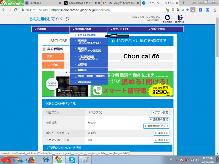The height and width of the screenshot is (164, 219).
Task: Open the mail extension icon in toolbar
Action: tap(208, 10)
